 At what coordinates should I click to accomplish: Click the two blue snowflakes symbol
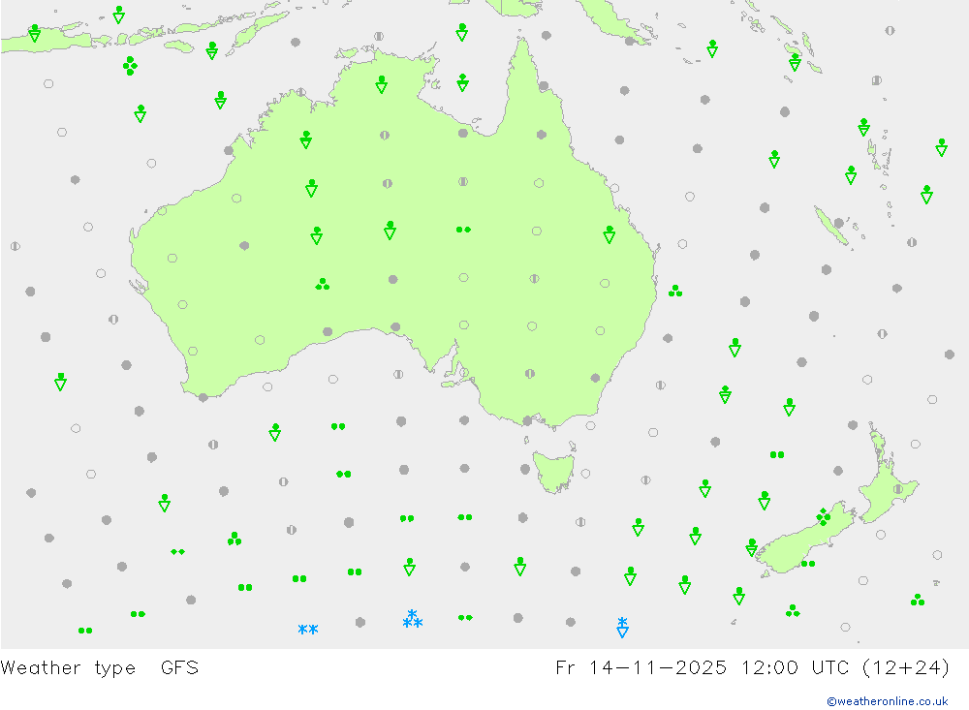click(308, 630)
